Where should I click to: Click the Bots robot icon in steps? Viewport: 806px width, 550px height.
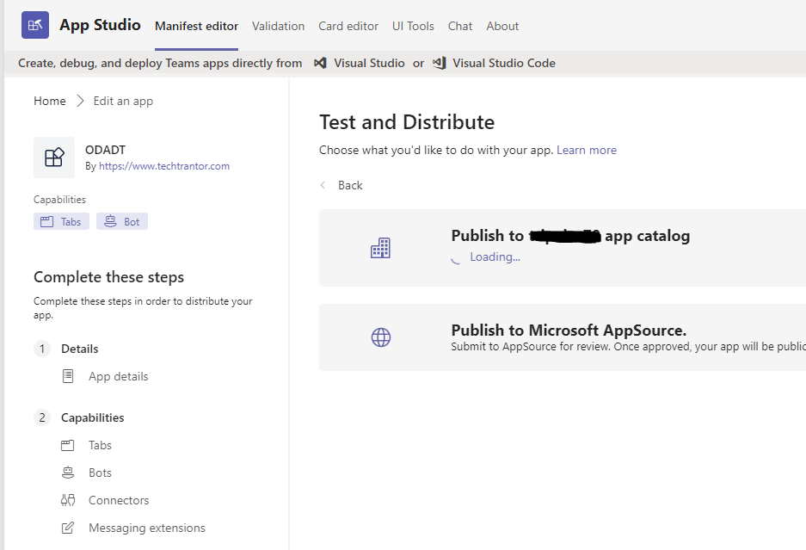pyautogui.click(x=68, y=473)
